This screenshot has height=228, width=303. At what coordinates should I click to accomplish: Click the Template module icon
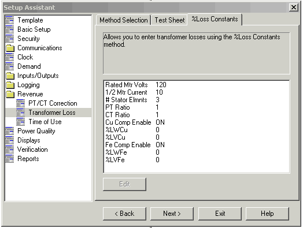pos(9,20)
